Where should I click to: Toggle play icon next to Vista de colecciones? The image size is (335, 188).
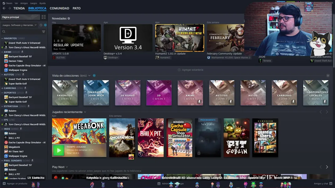tap(94, 75)
